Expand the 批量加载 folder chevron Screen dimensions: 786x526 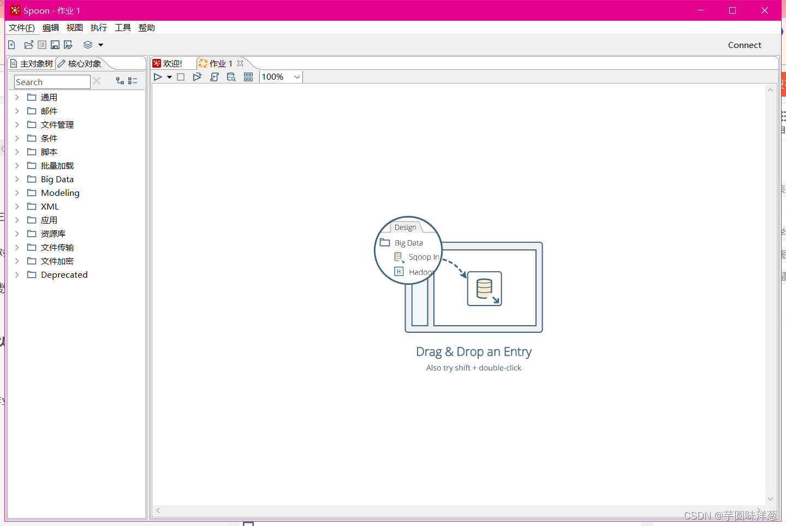click(x=17, y=165)
